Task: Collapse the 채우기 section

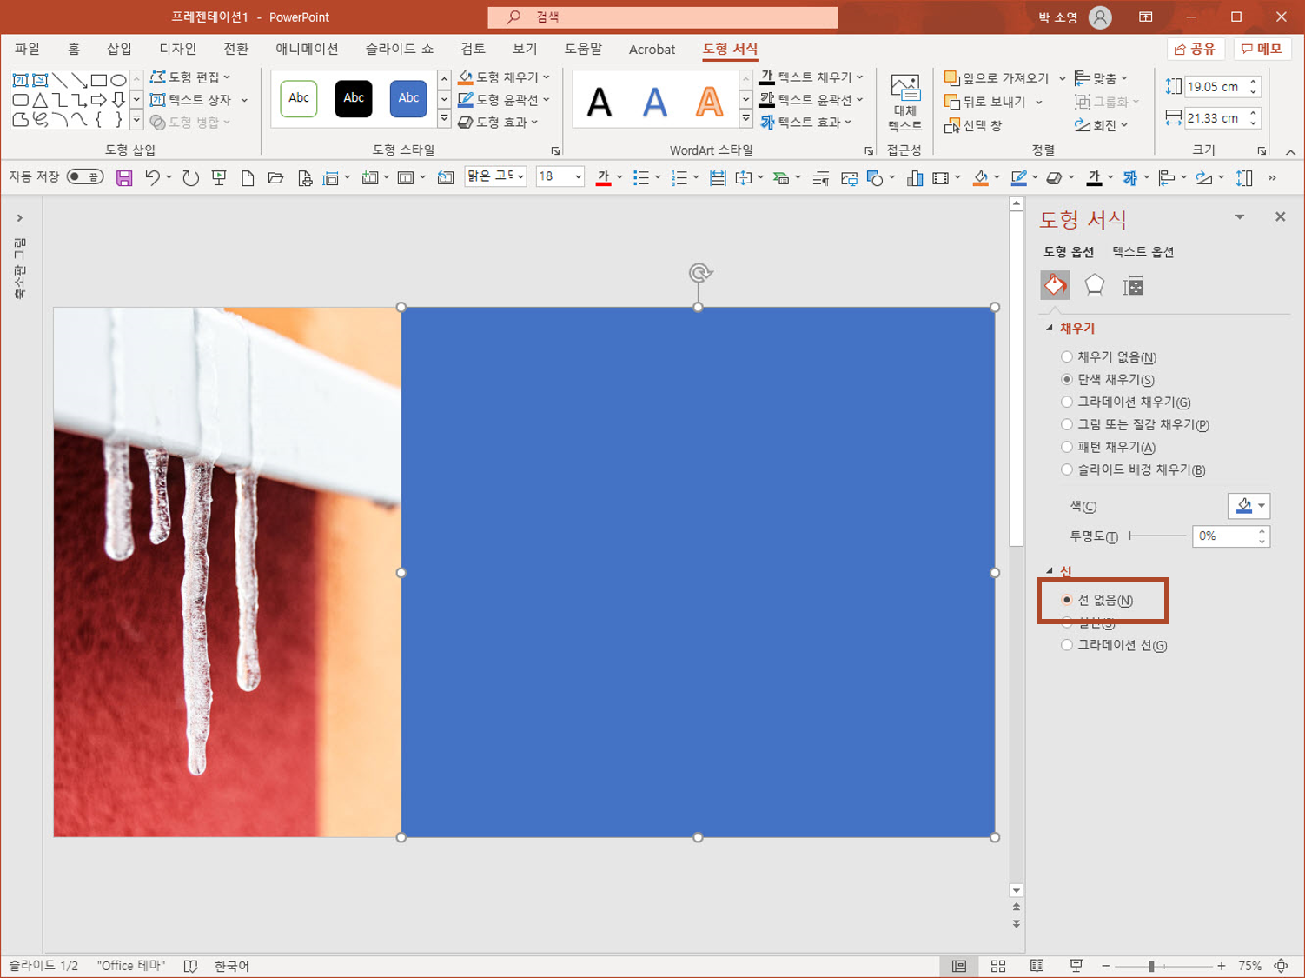Action: [1050, 329]
